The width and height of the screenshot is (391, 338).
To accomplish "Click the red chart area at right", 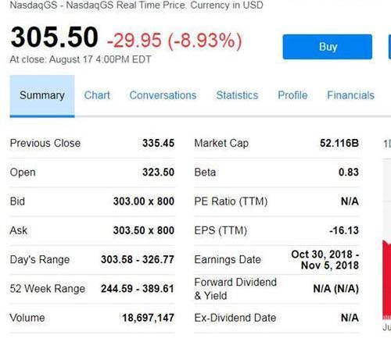I will tap(387, 279).
